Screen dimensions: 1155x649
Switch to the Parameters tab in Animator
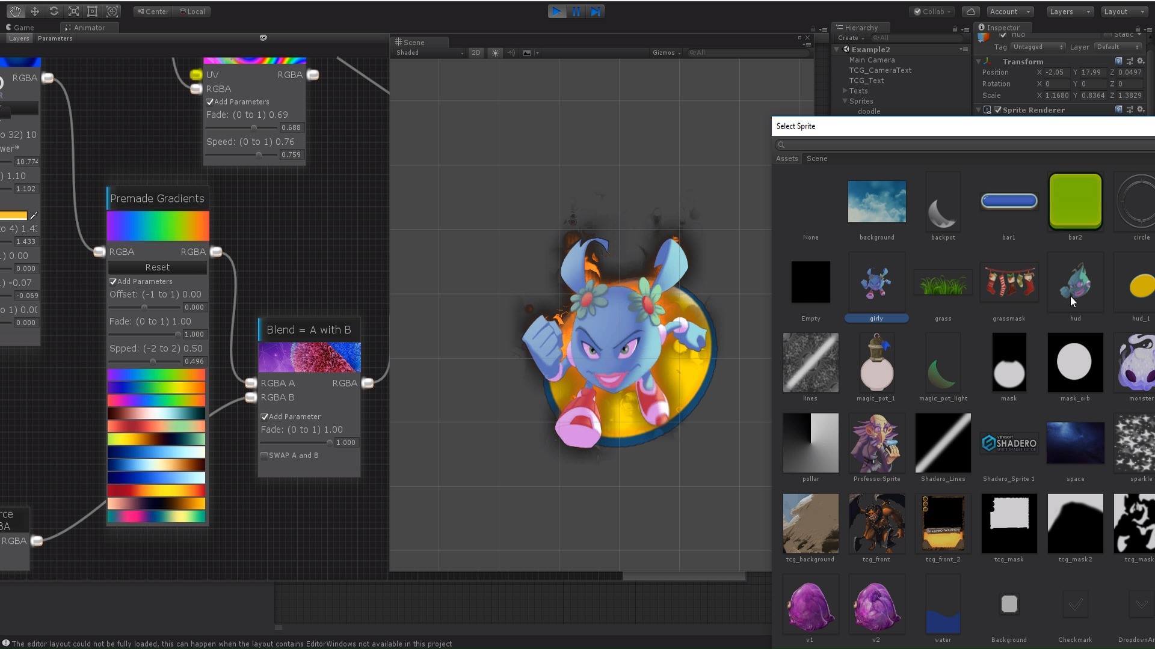pyautogui.click(x=55, y=38)
